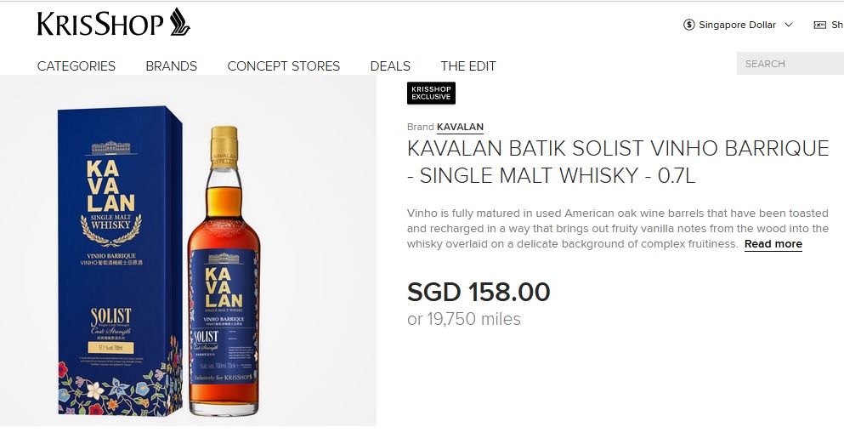Image resolution: width=844 pixels, height=444 pixels.
Task: Go to CONCEPT STORES
Action: coord(284,65)
